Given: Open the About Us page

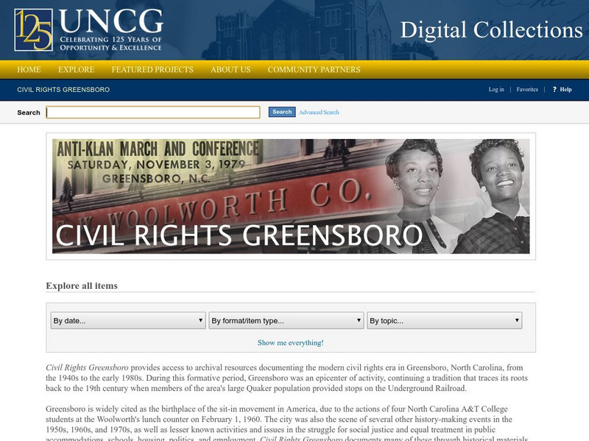Looking at the screenshot, I should point(230,69).
